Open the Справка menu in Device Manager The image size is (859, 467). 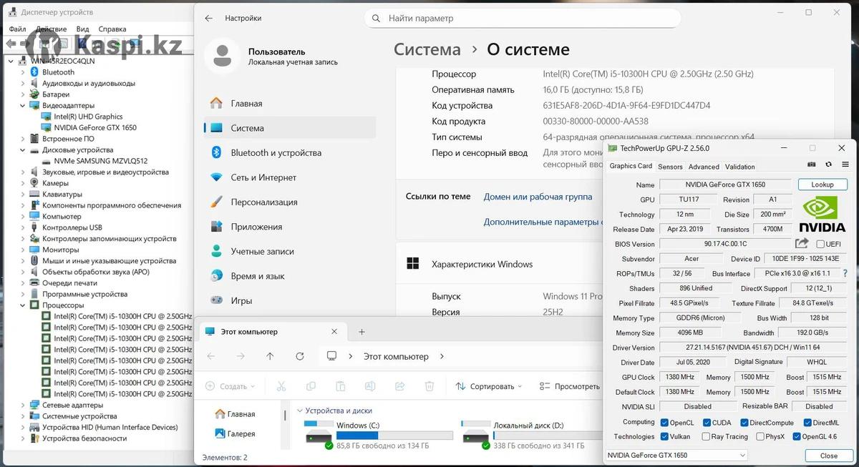tap(112, 29)
